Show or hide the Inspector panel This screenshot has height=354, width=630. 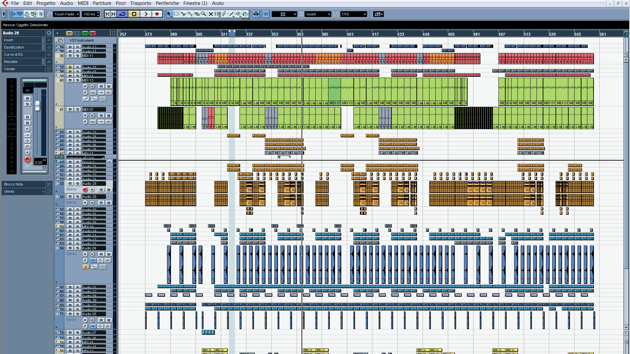13,14
